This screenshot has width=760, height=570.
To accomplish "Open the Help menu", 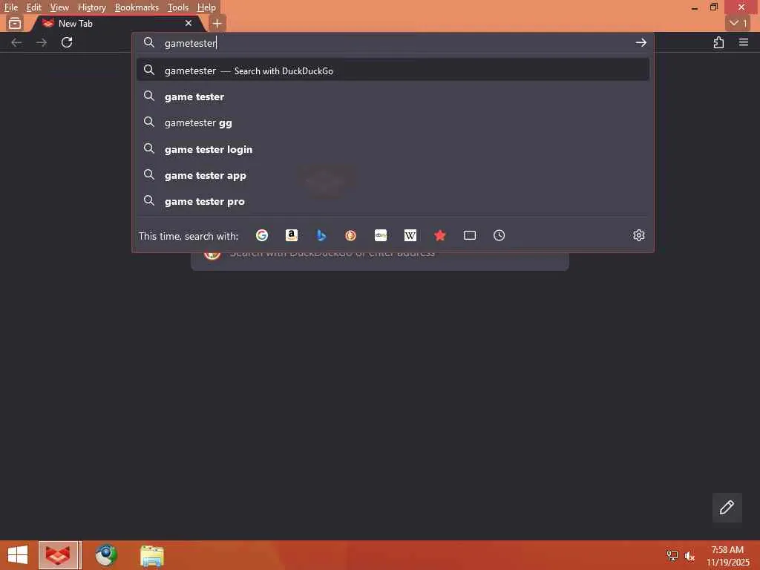I will [x=206, y=7].
